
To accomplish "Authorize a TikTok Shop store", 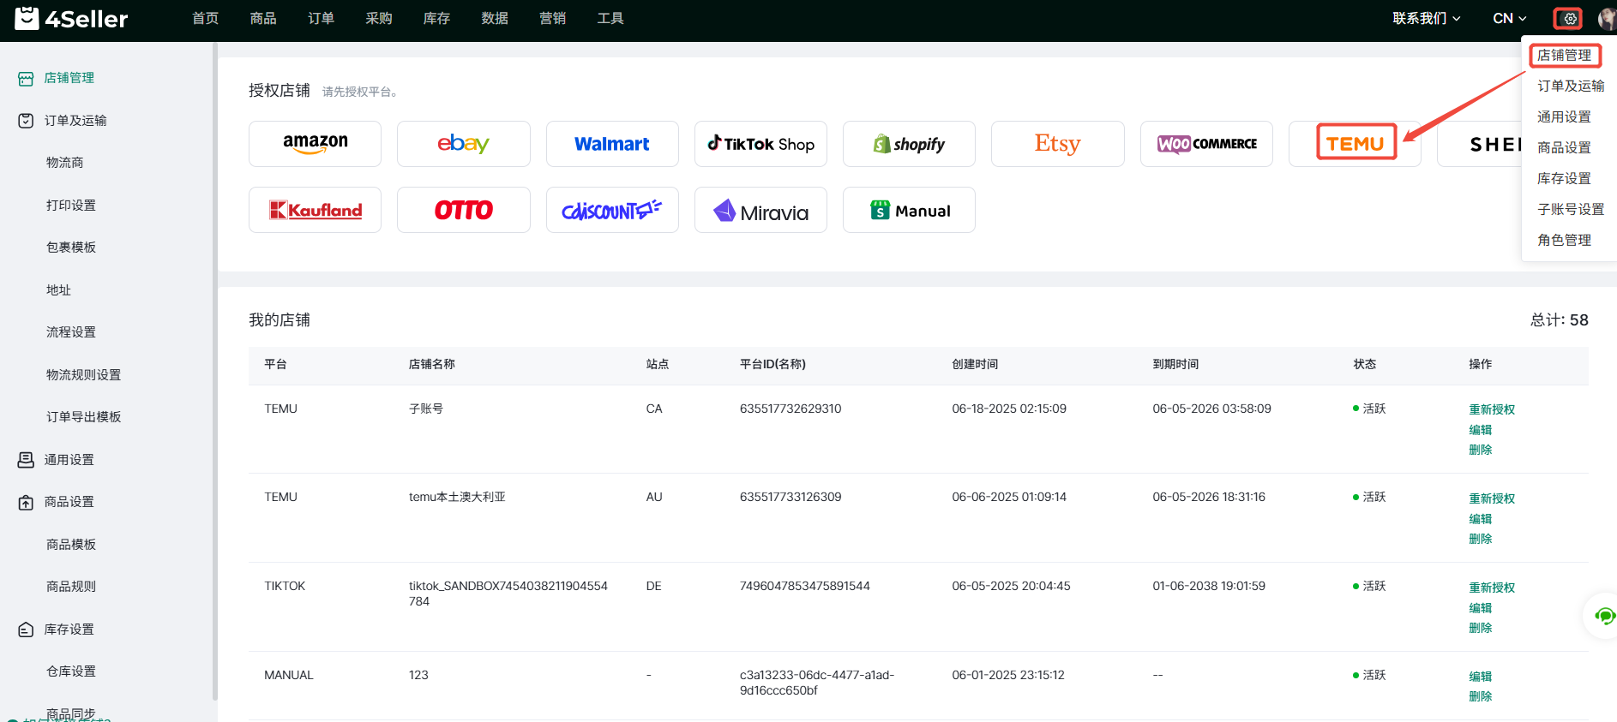I will pyautogui.click(x=760, y=144).
